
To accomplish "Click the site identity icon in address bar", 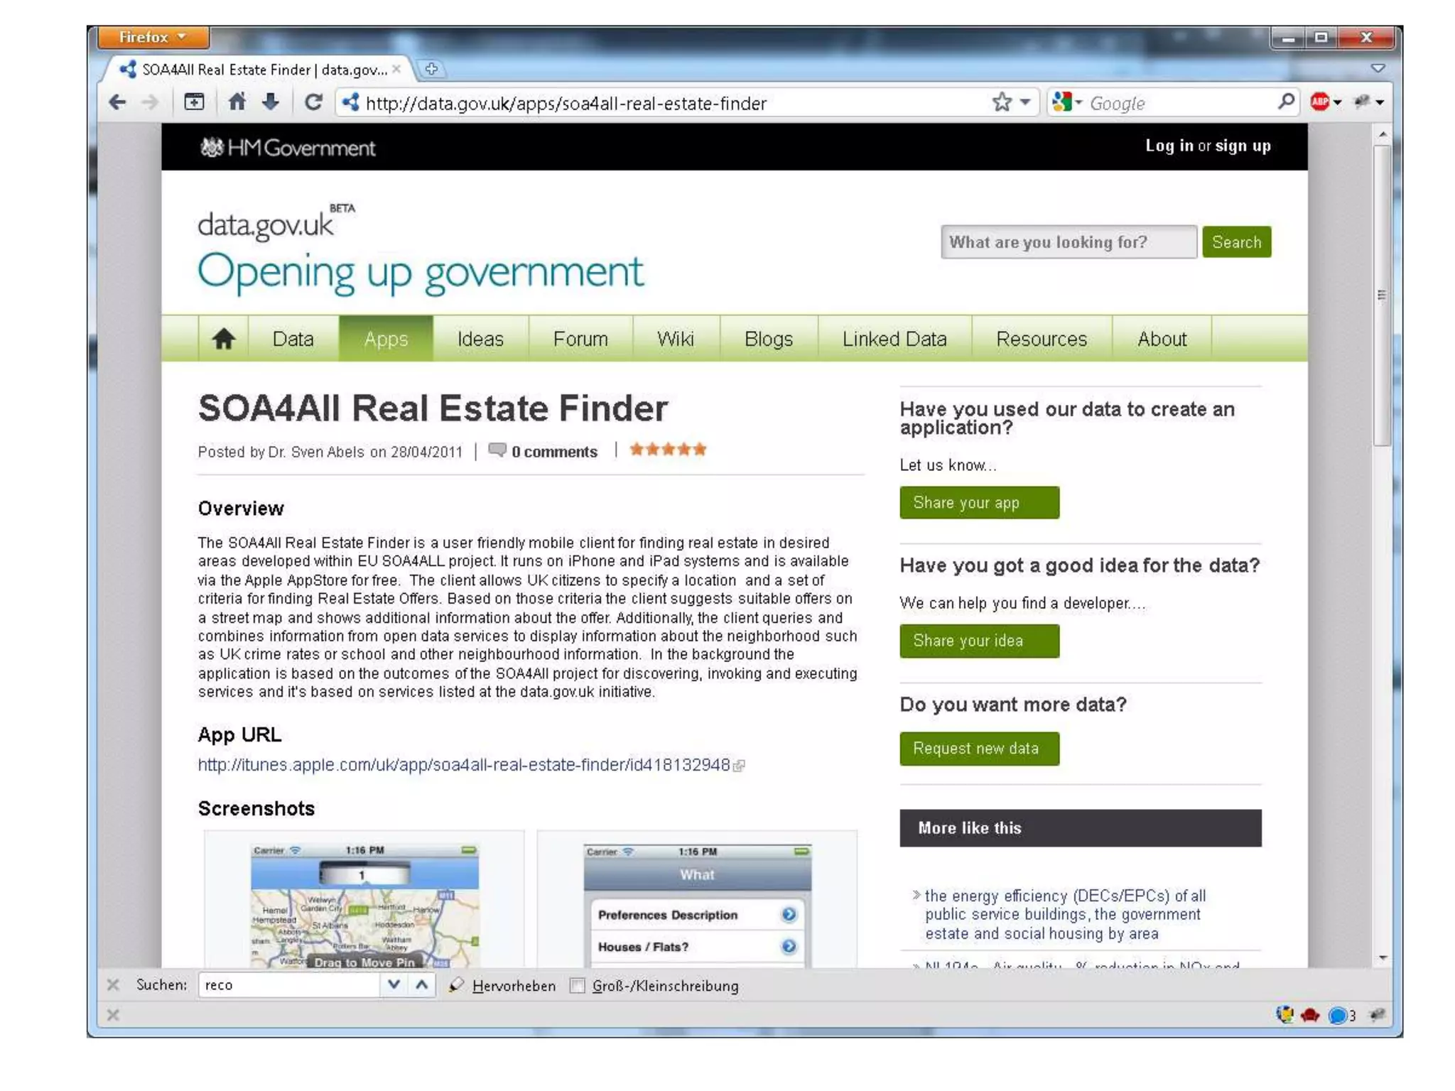I will [351, 103].
